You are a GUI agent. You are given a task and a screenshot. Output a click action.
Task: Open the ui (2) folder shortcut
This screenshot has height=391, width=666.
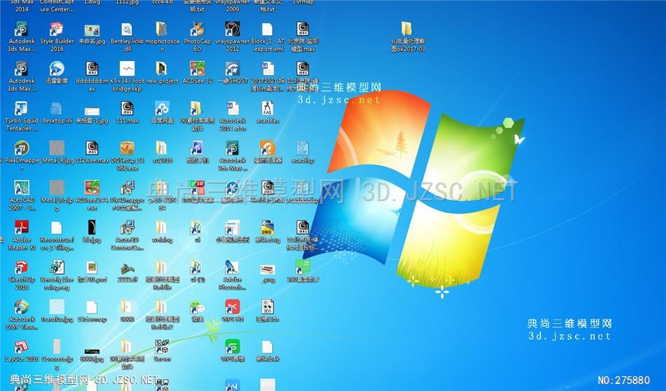click(197, 268)
